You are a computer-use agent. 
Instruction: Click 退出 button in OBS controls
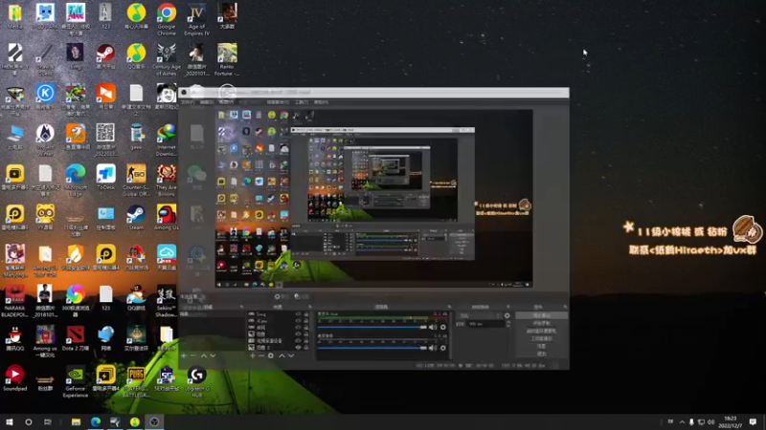(541, 354)
